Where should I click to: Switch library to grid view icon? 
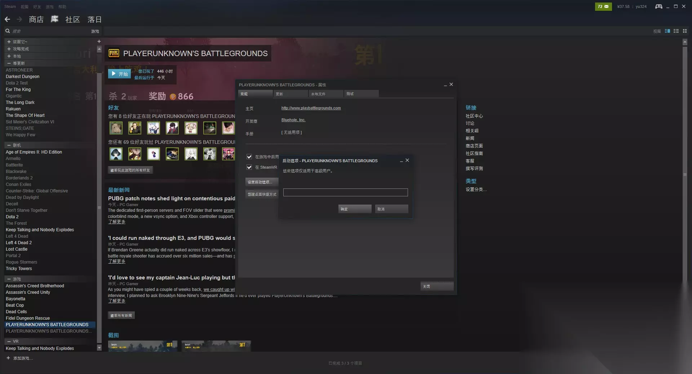click(x=685, y=31)
